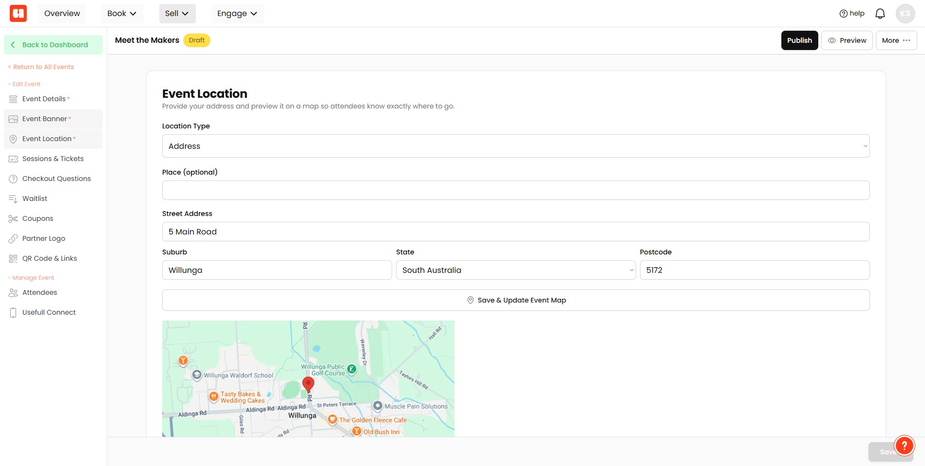Image resolution: width=925 pixels, height=466 pixels.
Task: Open the Usefull Connect section
Action: (x=53, y=313)
